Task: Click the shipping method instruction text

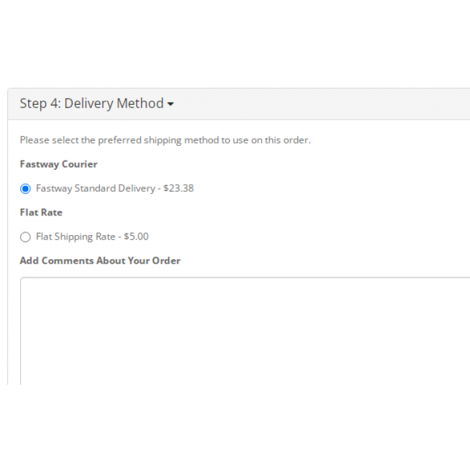Action: click(165, 140)
